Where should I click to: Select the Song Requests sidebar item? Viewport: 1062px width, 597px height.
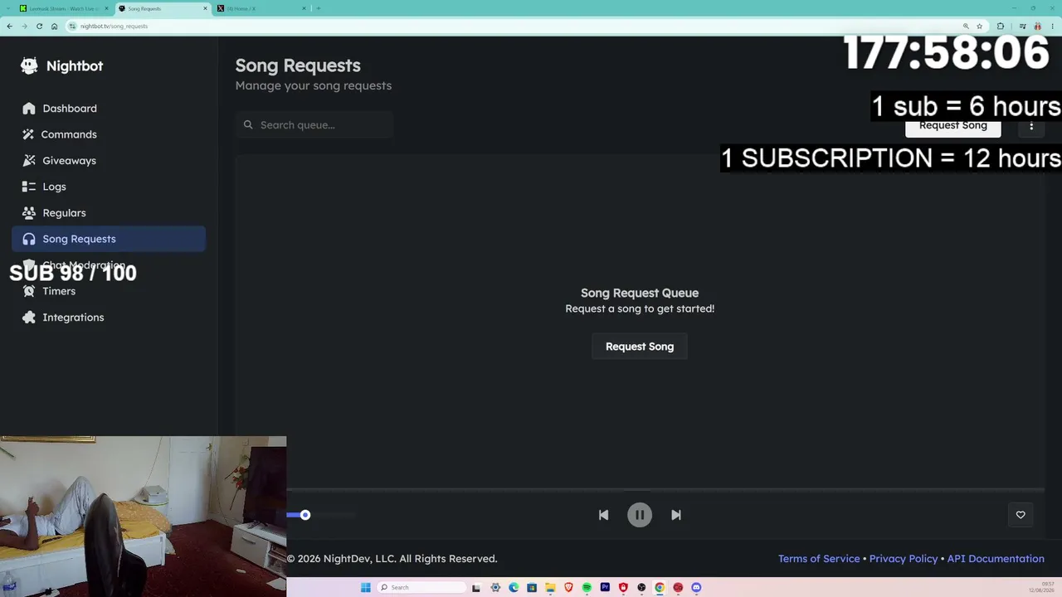click(109, 239)
